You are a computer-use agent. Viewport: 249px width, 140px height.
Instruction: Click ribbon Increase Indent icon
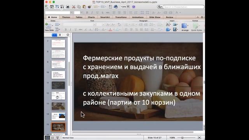[x=146, y=24]
